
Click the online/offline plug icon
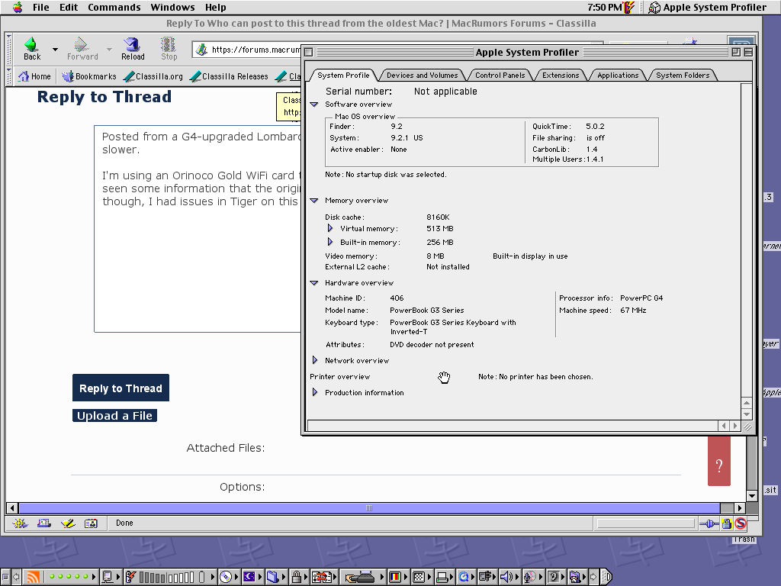click(x=709, y=523)
